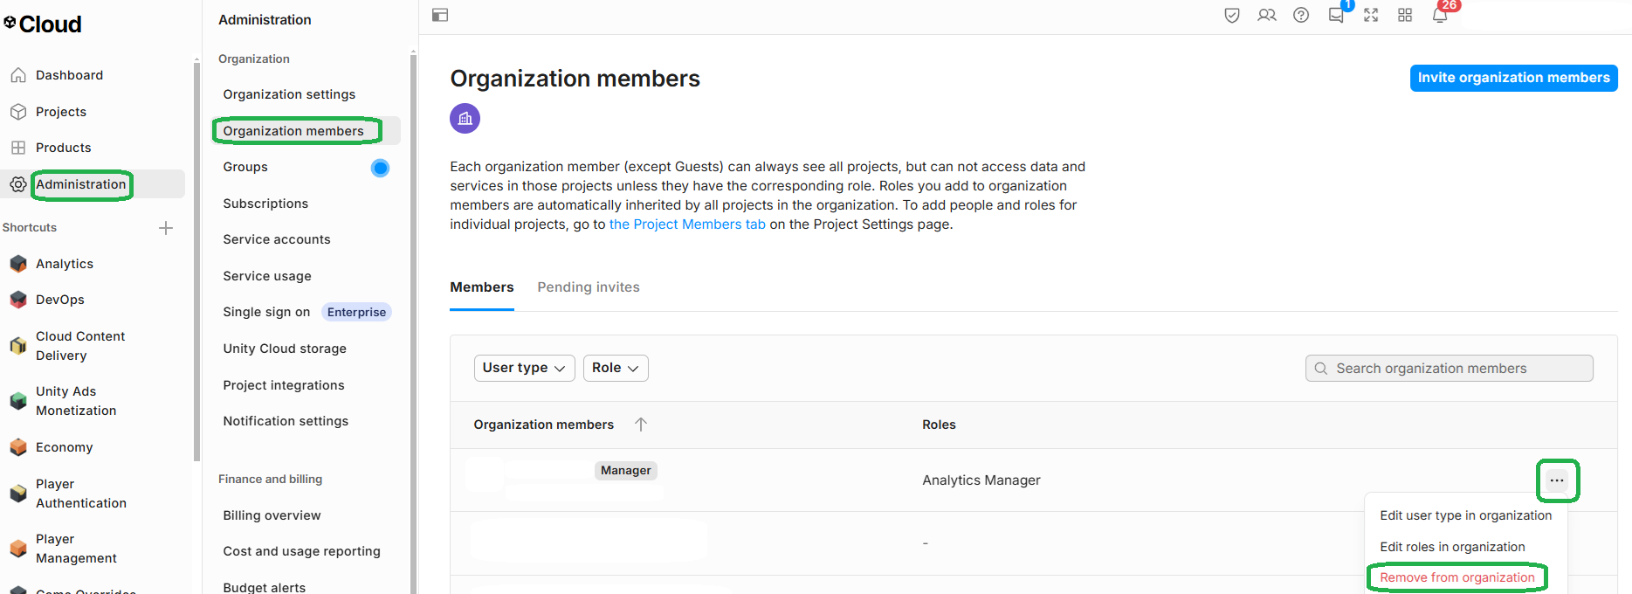The image size is (1632, 594).
Task: Click the fullscreen expand arrows icon
Action: click(x=1371, y=15)
